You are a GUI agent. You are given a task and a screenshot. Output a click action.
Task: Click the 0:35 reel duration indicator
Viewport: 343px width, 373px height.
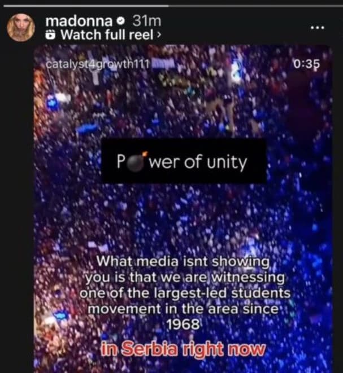pyautogui.click(x=307, y=64)
